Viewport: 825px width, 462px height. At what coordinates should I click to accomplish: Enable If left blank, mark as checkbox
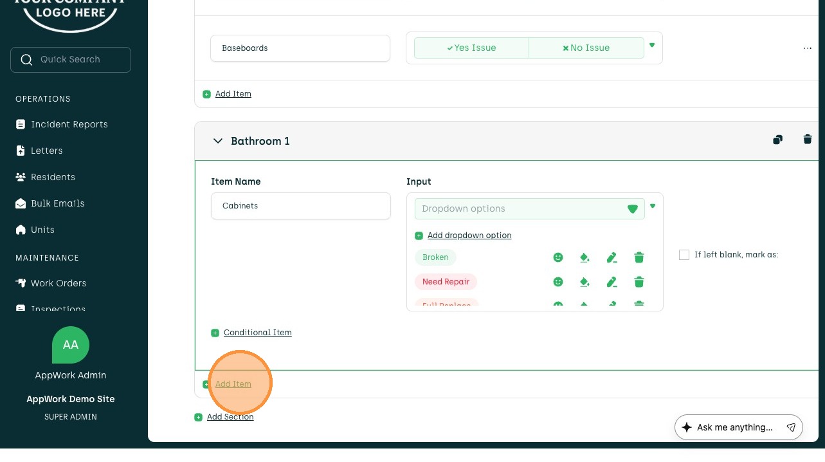point(684,255)
